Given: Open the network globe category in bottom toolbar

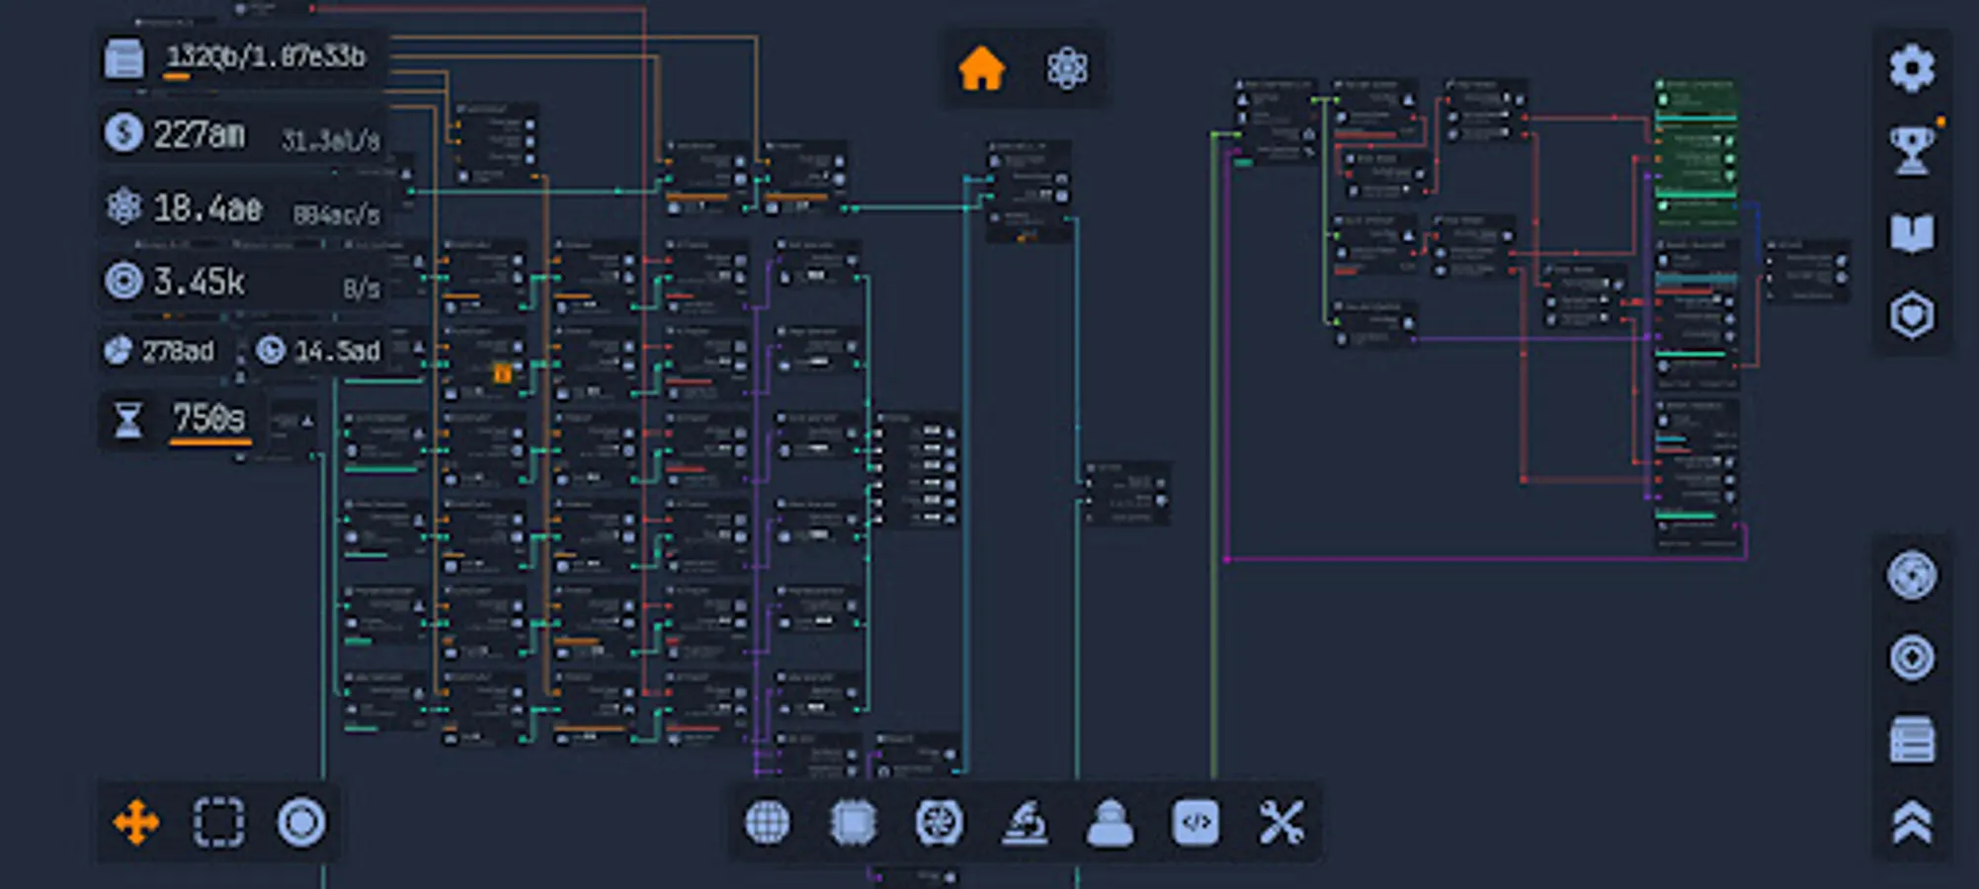Looking at the screenshot, I should pyautogui.click(x=768, y=822).
